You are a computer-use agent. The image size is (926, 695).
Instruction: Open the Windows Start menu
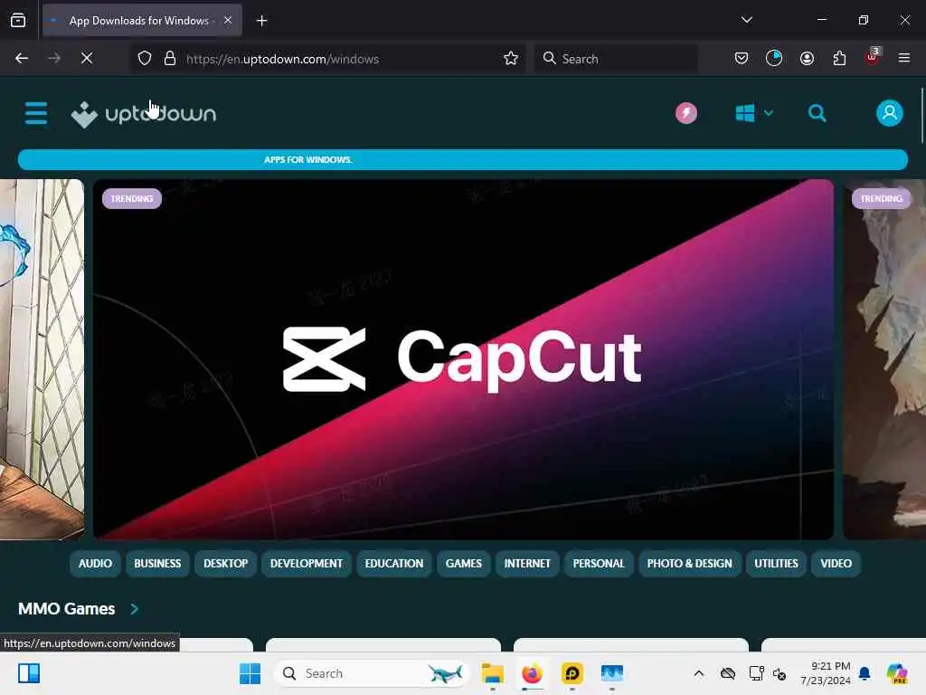[250, 673]
